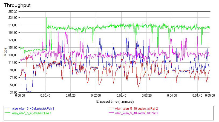This screenshot has height=122, width=219.
Task: Select the 0:02:00 time axis tick label
Action: [x=96, y=96]
